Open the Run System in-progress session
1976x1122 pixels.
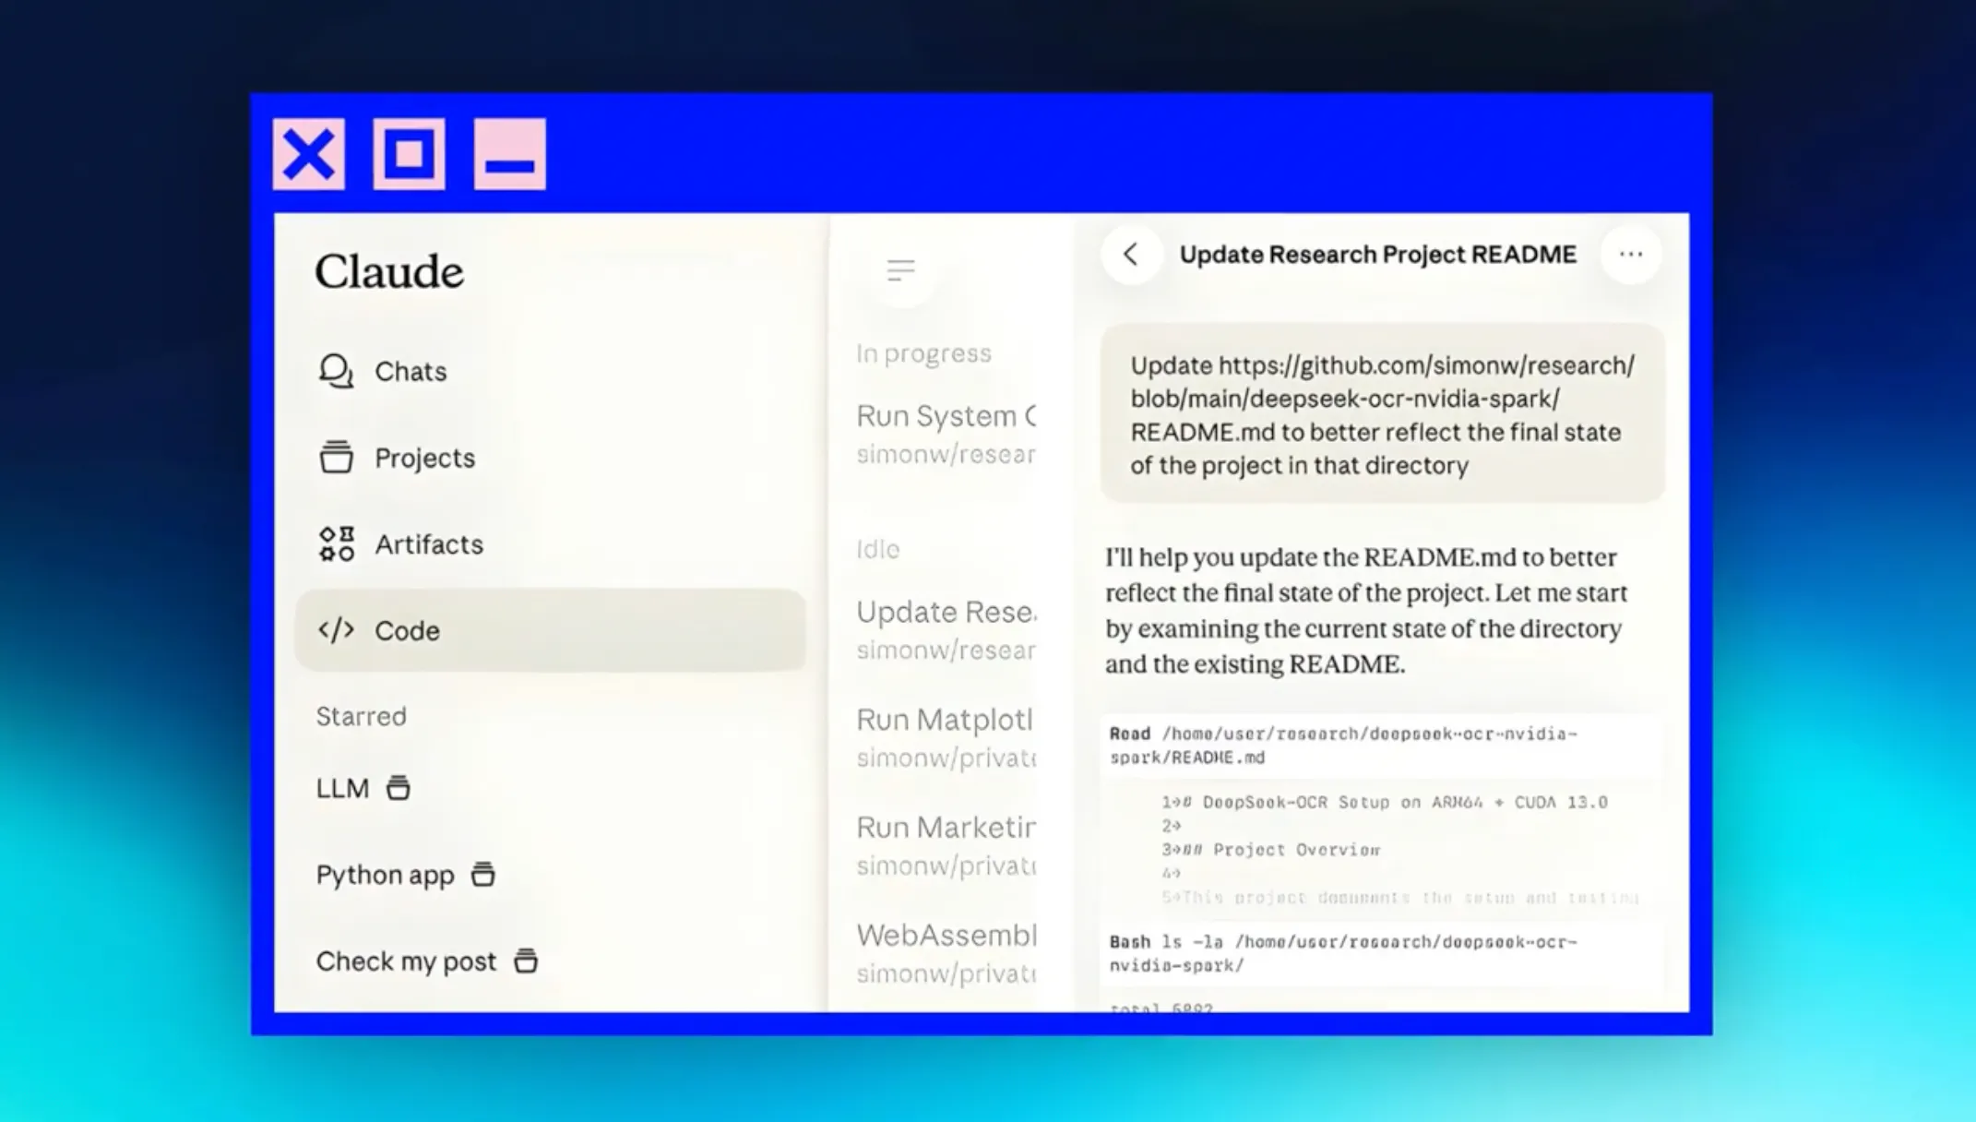coord(946,435)
